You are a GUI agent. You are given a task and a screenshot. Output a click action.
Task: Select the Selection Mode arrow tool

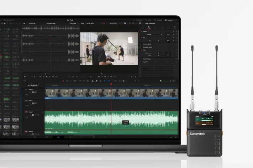tap(63, 81)
